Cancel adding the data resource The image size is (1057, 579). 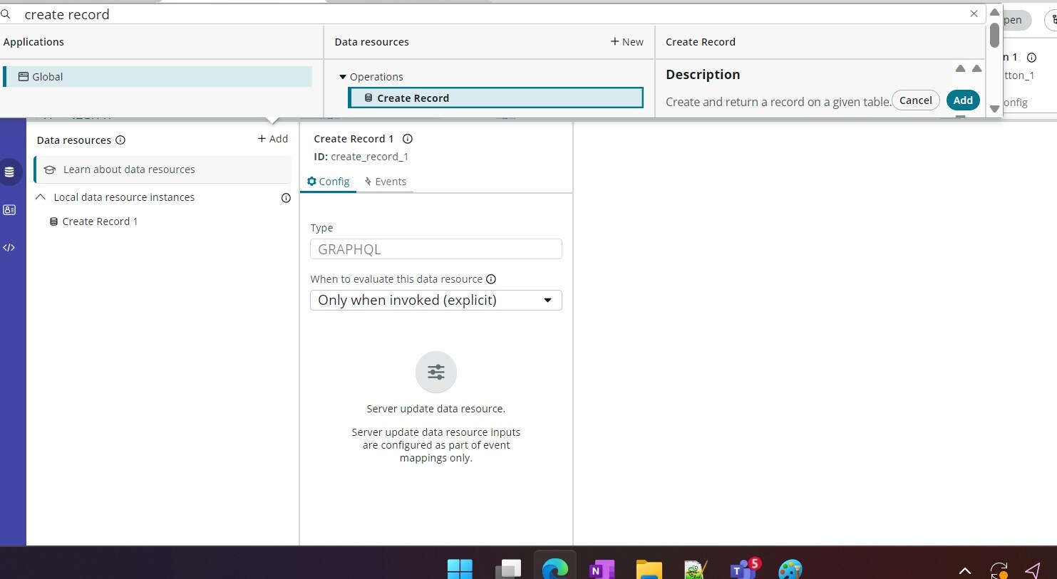[915, 100]
